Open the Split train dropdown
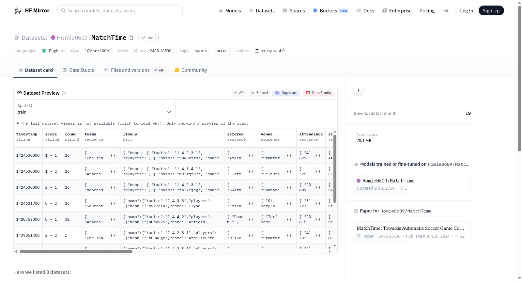 click(94, 109)
